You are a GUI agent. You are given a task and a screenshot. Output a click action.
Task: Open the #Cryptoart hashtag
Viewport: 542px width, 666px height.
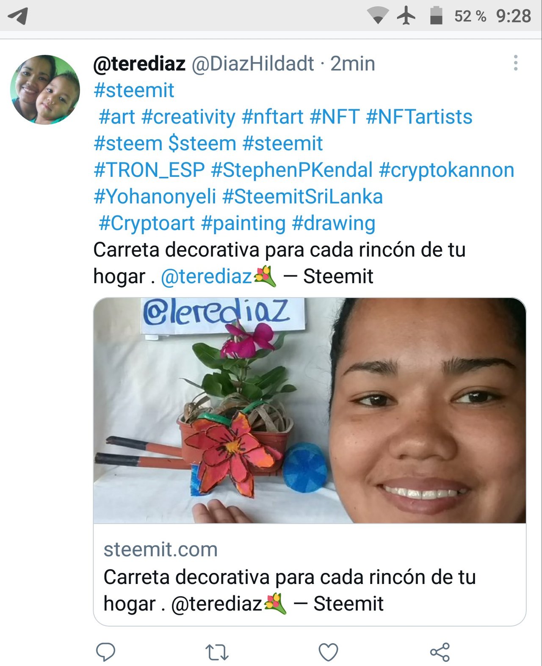click(147, 223)
